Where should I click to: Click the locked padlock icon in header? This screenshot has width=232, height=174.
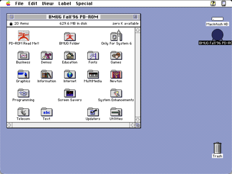[x=11, y=24]
